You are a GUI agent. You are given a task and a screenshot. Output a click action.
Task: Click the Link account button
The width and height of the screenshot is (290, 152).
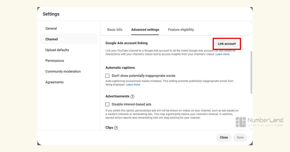click(227, 44)
